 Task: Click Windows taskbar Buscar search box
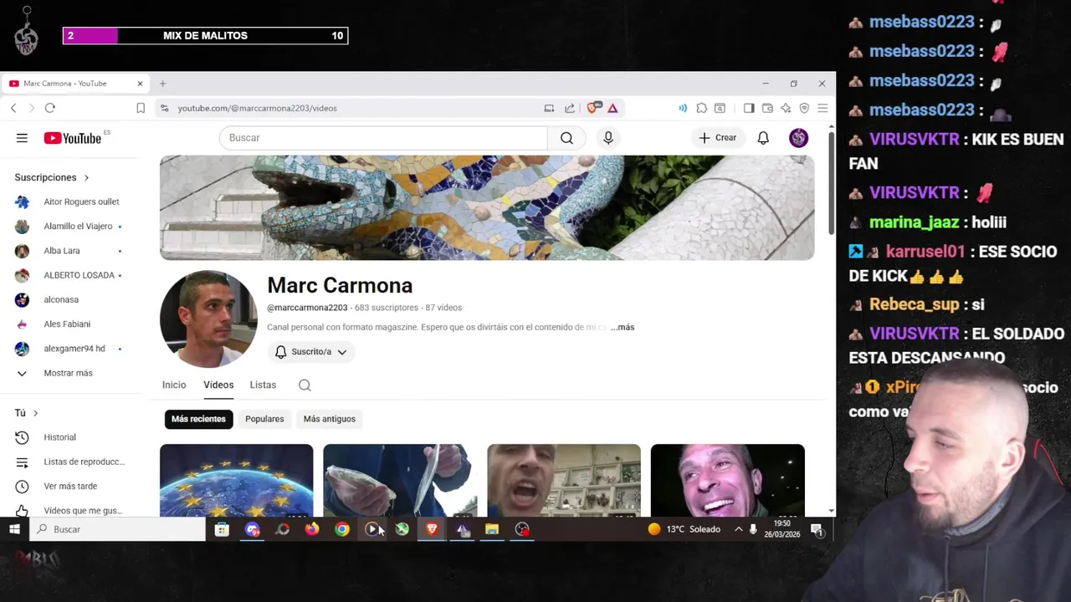117,529
